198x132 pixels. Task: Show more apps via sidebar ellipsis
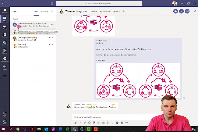point(5,76)
